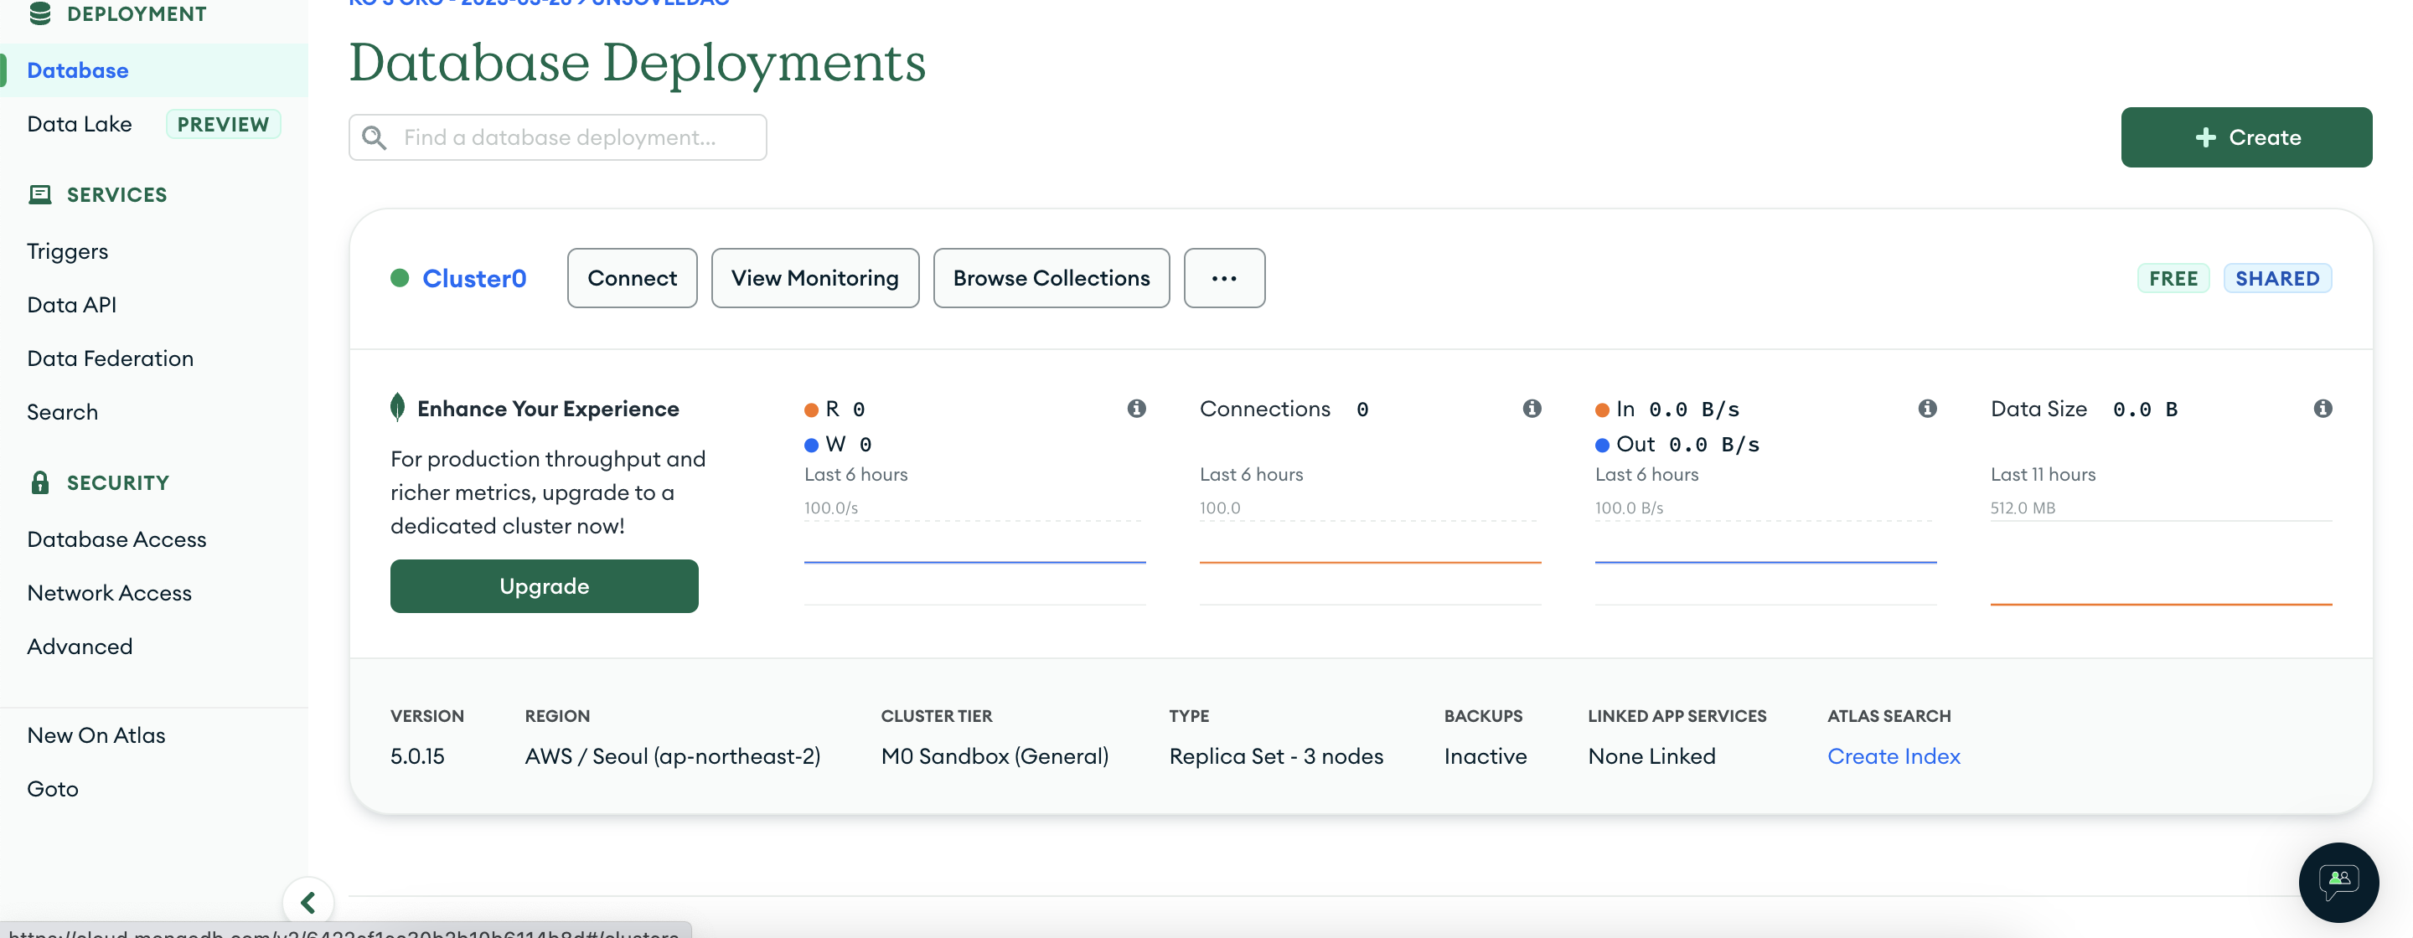The width and height of the screenshot is (2413, 938).
Task: Click the blue W legend dot
Action: 811,445
